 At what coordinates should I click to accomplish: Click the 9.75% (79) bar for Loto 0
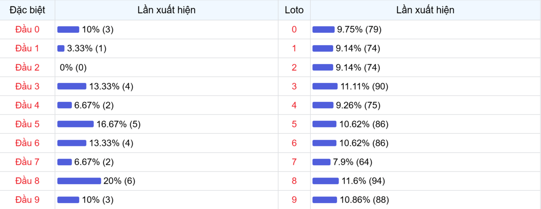click(x=323, y=29)
